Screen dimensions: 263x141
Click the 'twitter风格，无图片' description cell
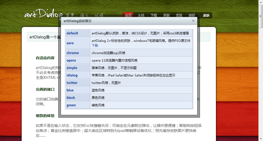click(142, 83)
